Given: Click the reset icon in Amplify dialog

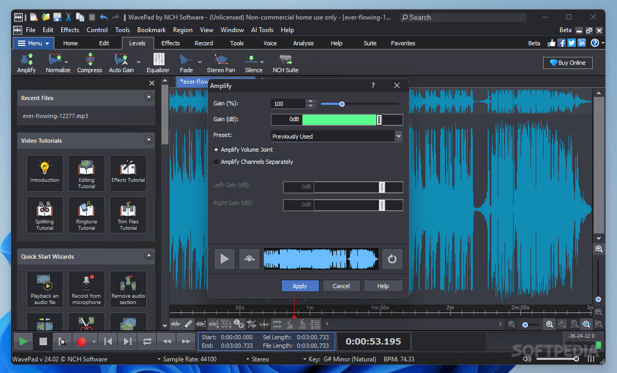Looking at the screenshot, I should point(392,259).
